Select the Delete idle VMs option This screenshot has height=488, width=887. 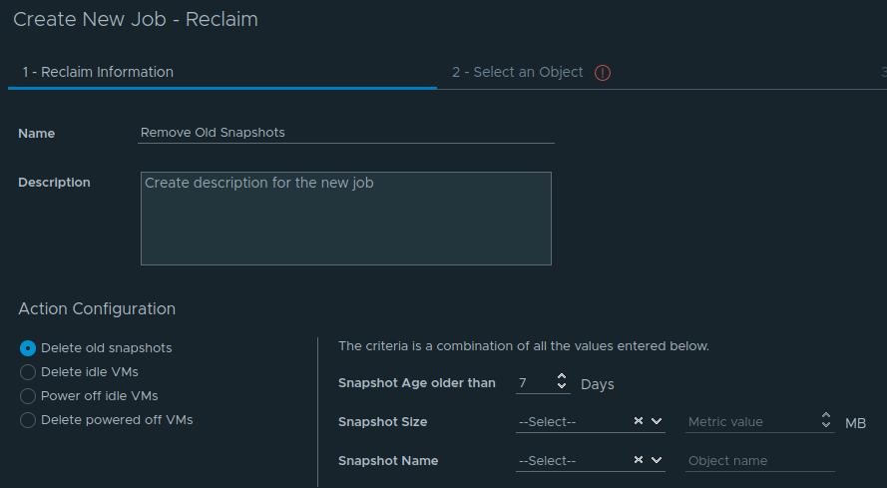(x=28, y=372)
